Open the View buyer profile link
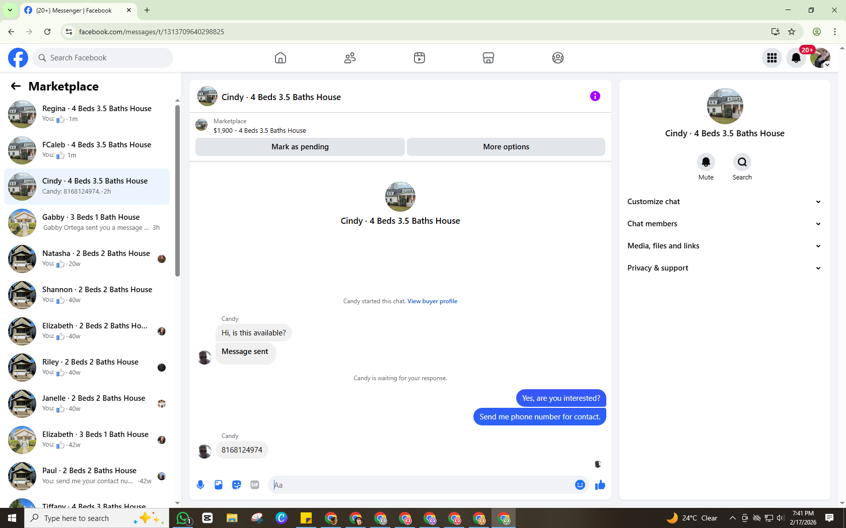 coord(432,301)
